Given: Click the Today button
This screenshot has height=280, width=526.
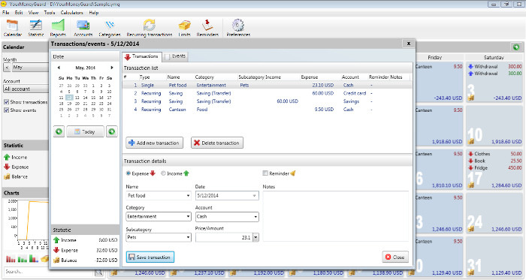Looking at the screenshot, I should [85, 131].
